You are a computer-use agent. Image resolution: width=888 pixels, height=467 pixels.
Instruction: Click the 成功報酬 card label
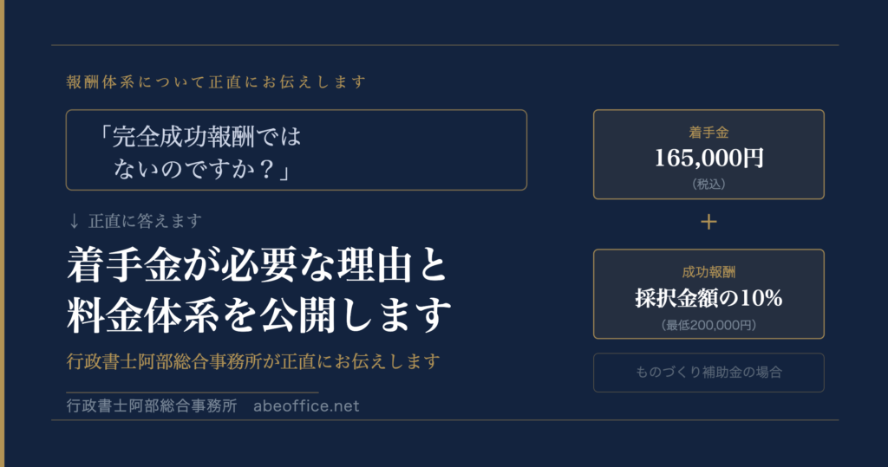pos(708,271)
